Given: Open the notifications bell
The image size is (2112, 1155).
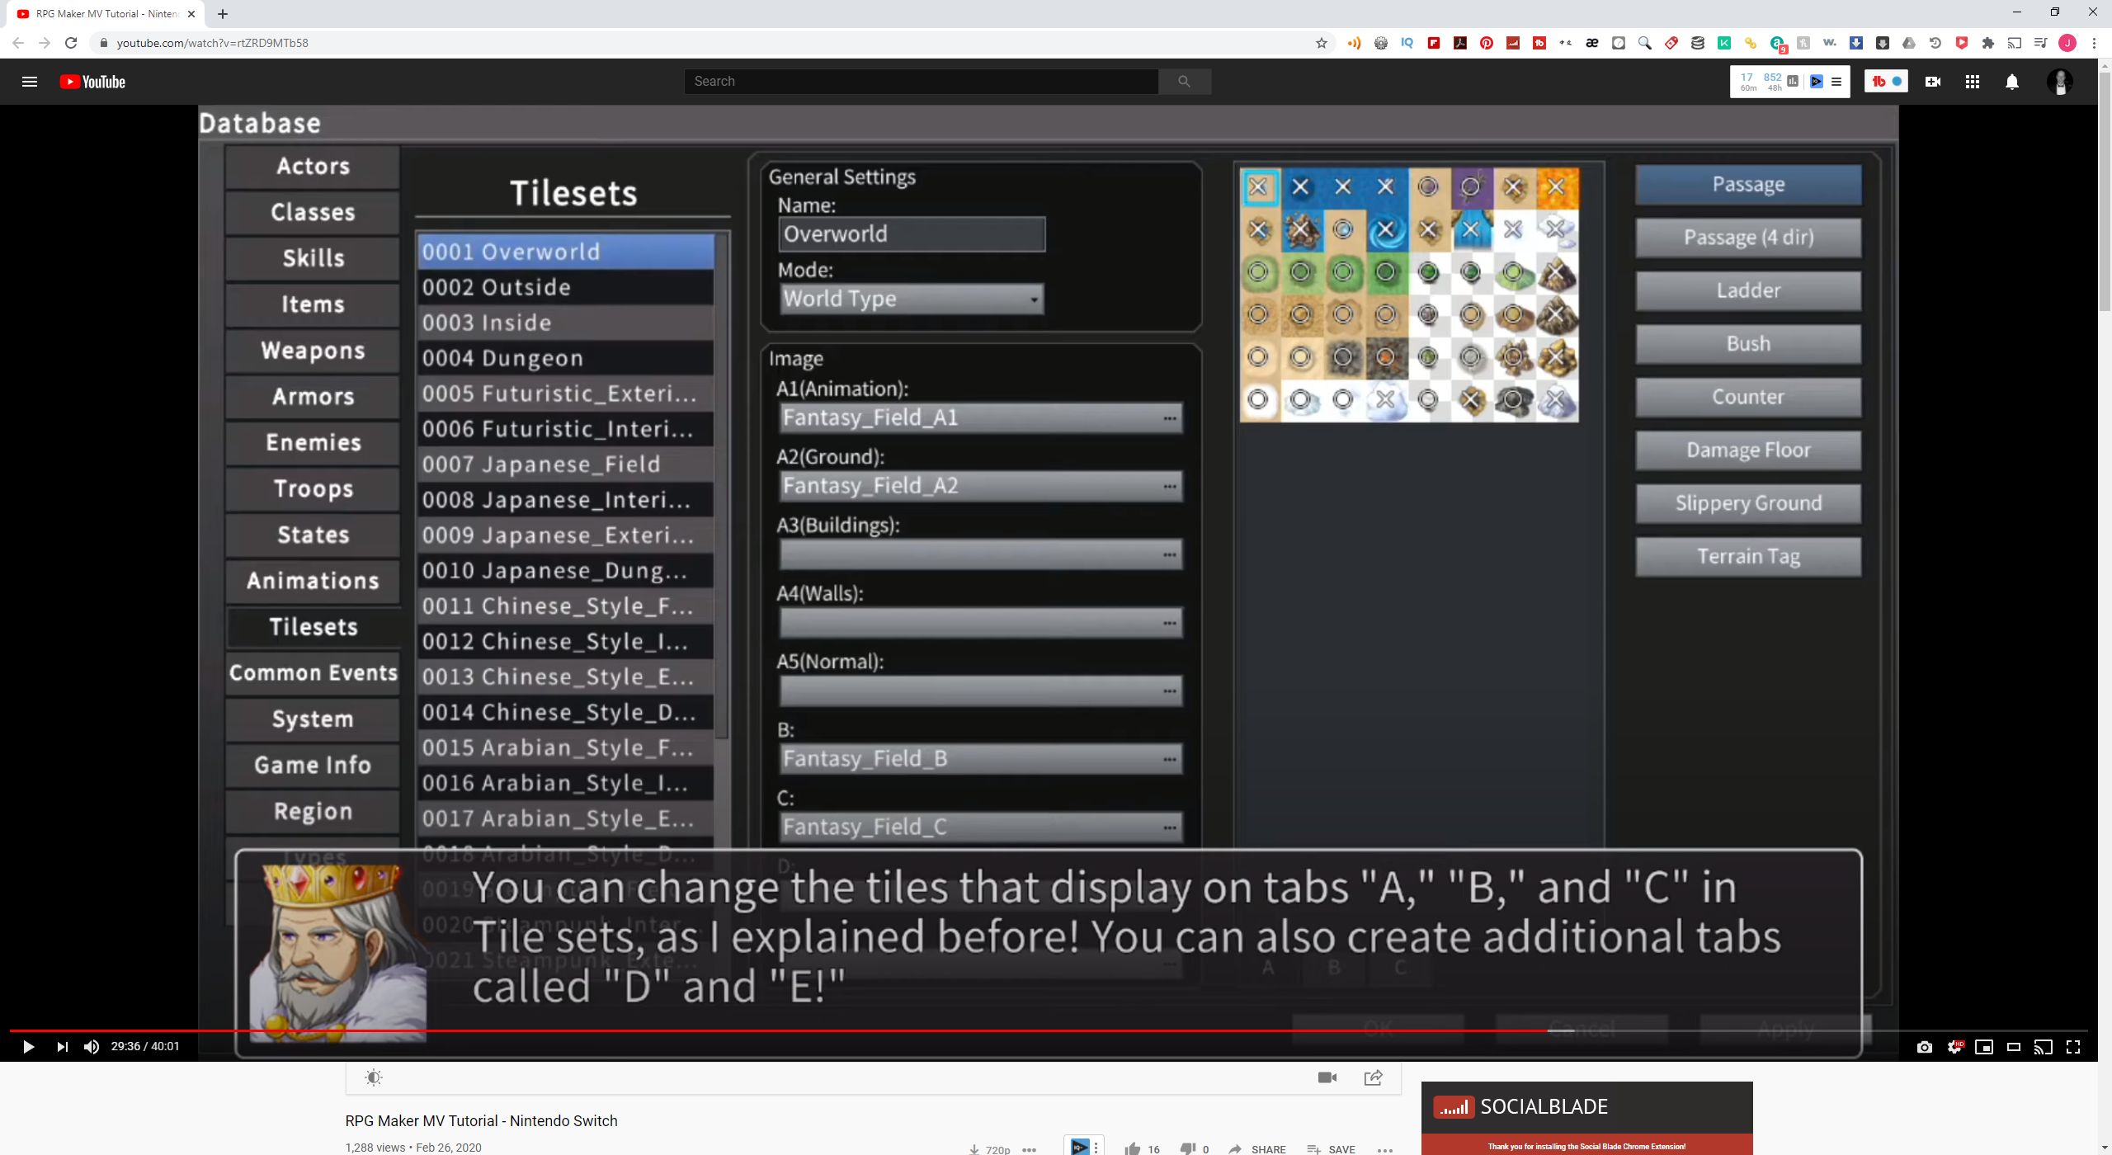Looking at the screenshot, I should (x=2012, y=82).
